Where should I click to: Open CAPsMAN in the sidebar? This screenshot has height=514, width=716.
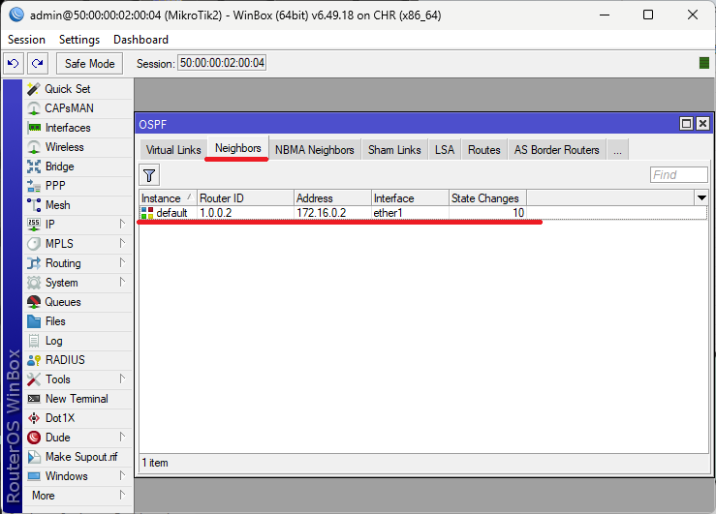69,108
